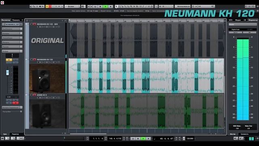259x146 pixels.
Task: Adjust the inspector pan control
Action: pyautogui.click(x=12, y=56)
